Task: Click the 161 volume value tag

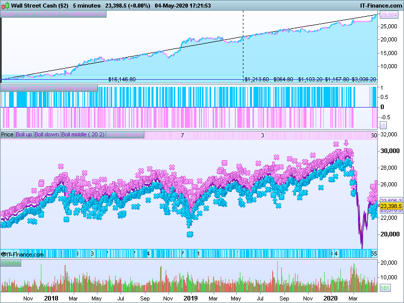Action: coord(385,288)
